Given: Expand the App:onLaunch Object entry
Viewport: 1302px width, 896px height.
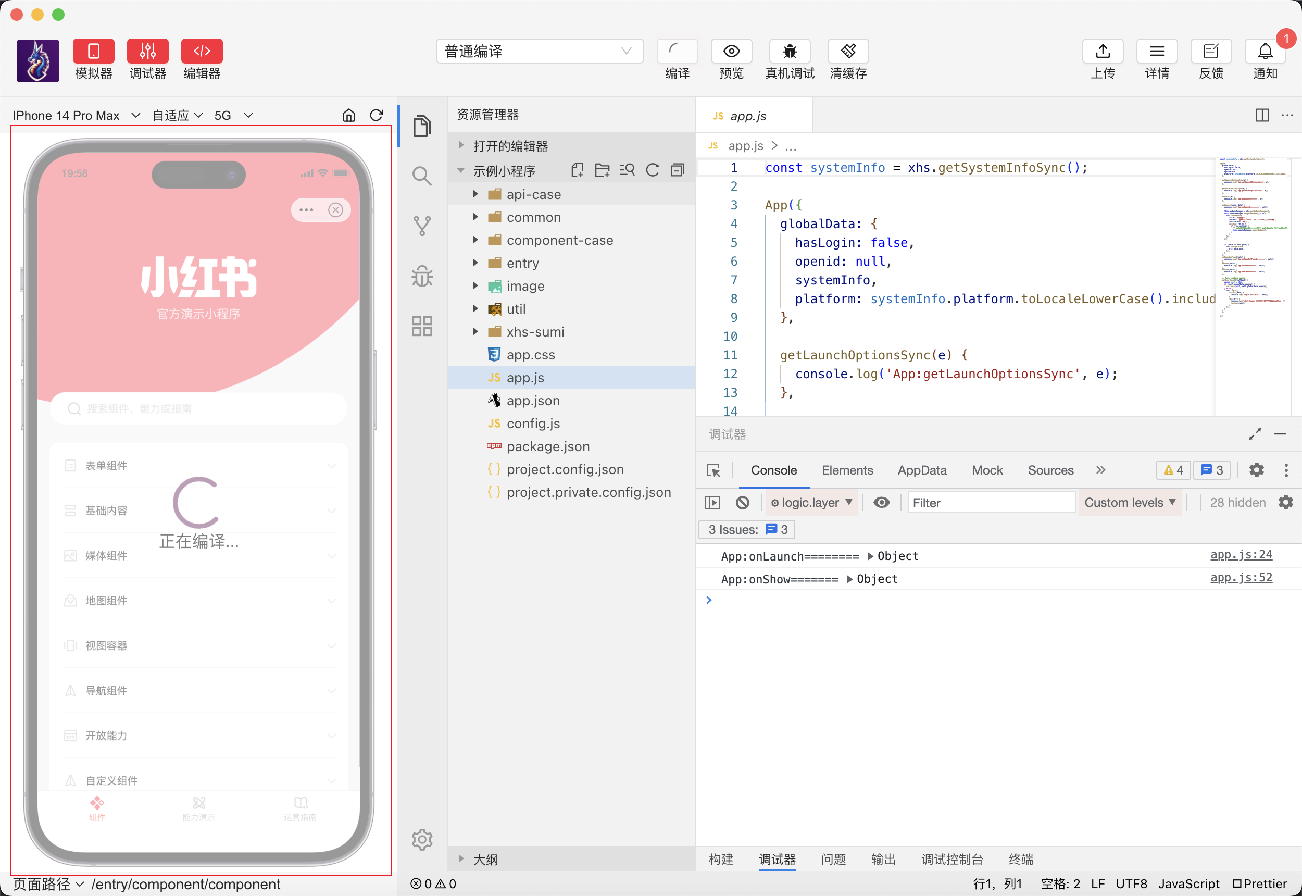Looking at the screenshot, I should (x=870, y=556).
